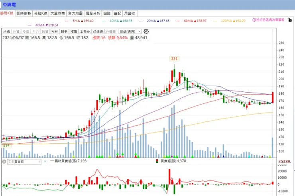Switch to the 筆記 tab

coord(117,14)
